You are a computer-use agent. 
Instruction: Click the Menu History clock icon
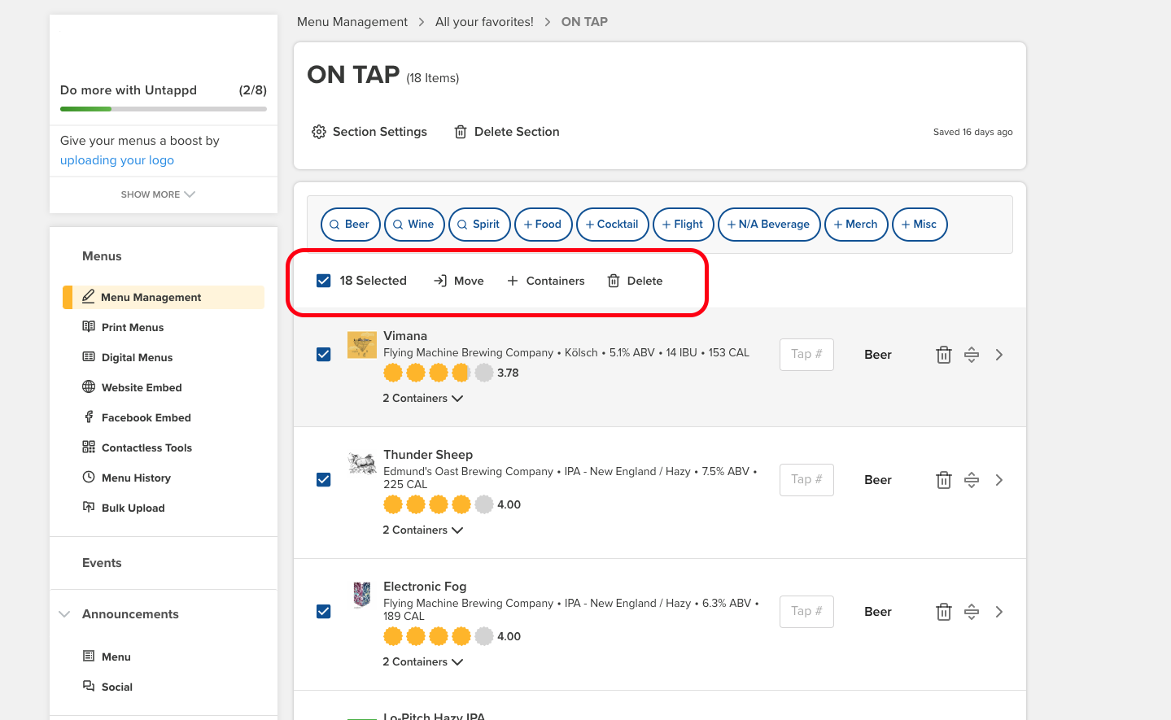tap(89, 478)
